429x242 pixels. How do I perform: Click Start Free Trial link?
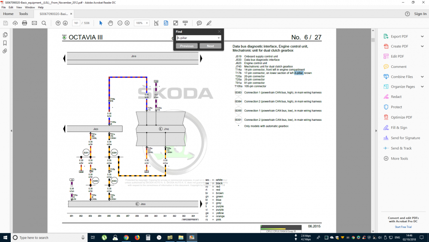[x=403, y=227]
